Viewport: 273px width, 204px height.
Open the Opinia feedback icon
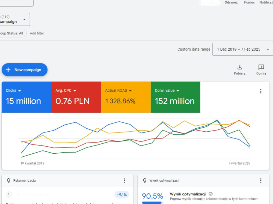click(x=261, y=67)
